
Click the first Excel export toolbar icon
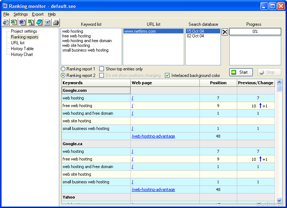tap(14, 23)
